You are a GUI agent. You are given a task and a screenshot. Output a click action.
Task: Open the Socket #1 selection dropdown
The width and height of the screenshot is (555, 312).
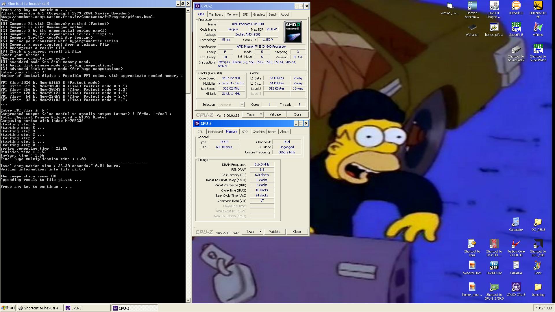coord(231,105)
